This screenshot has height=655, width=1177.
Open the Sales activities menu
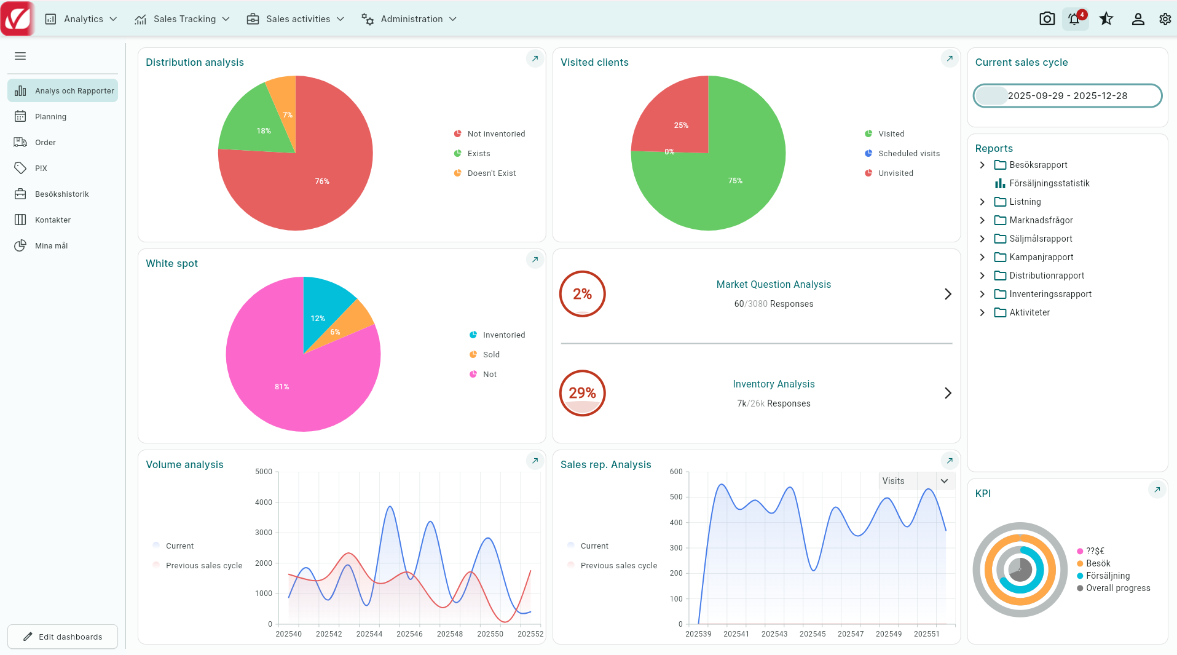click(295, 19)
